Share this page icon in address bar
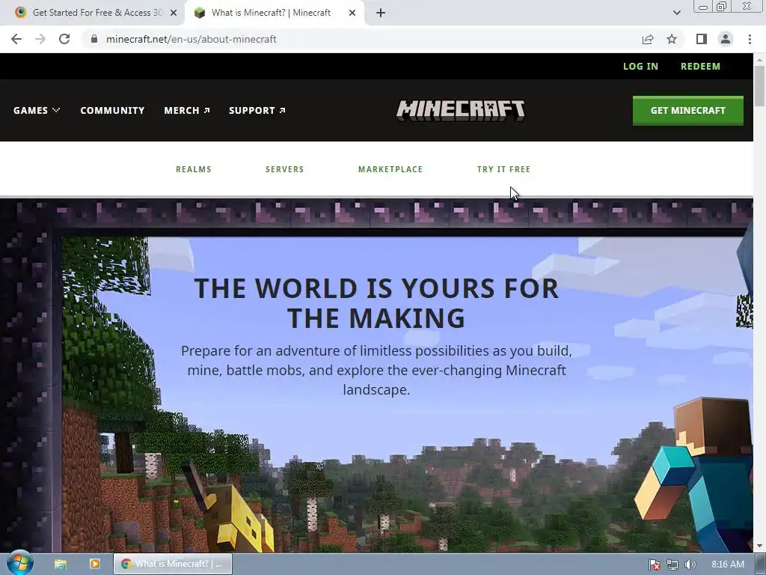This screenshot has width=766, height=575. tap(648, 39)
